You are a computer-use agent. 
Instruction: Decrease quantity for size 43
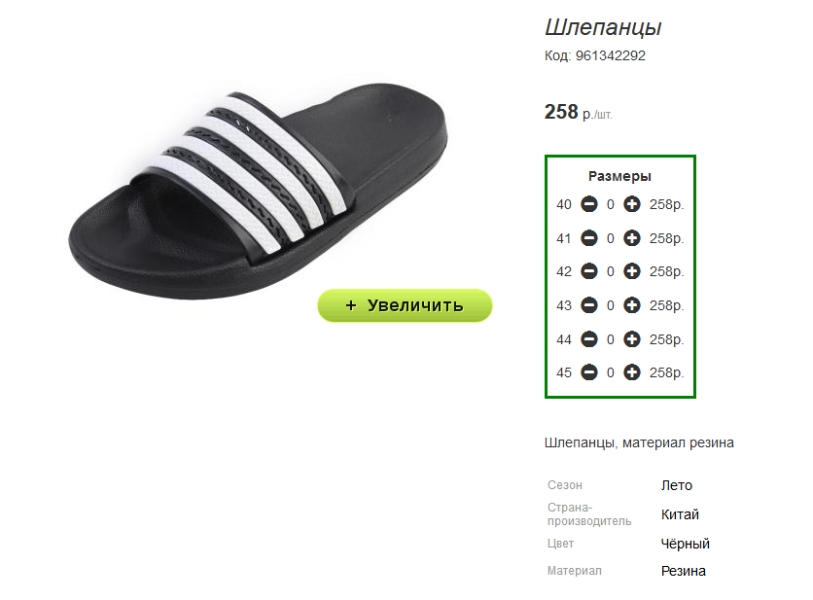click(589, 305)
